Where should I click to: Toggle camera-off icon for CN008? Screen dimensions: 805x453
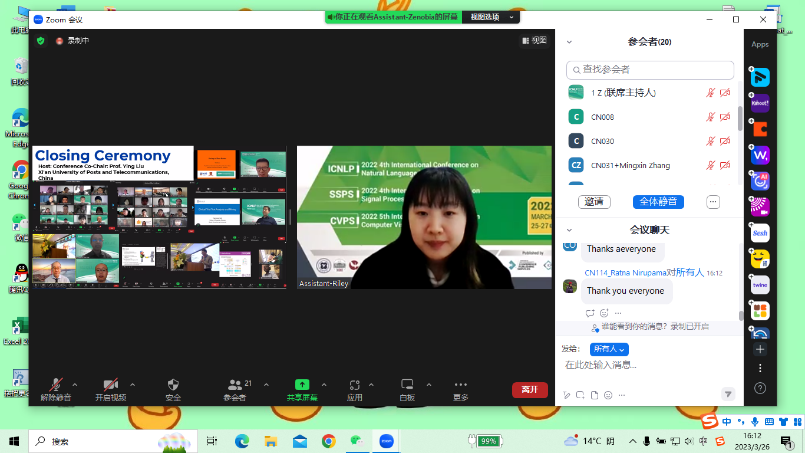(x=725, y=117)
